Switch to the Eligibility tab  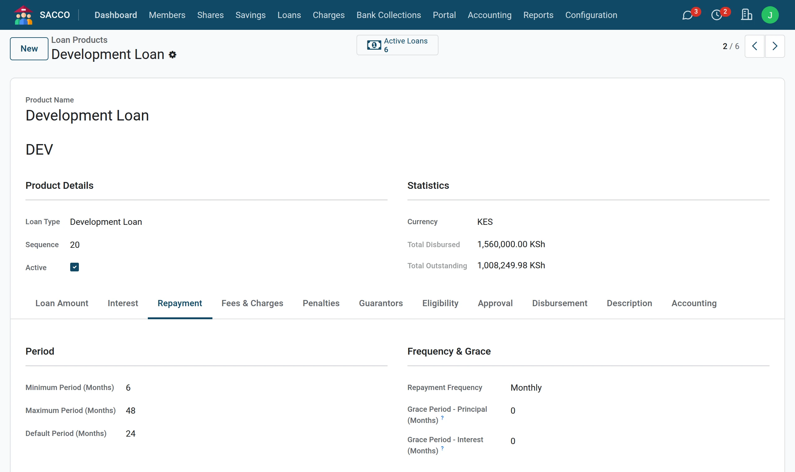[440, 303]
